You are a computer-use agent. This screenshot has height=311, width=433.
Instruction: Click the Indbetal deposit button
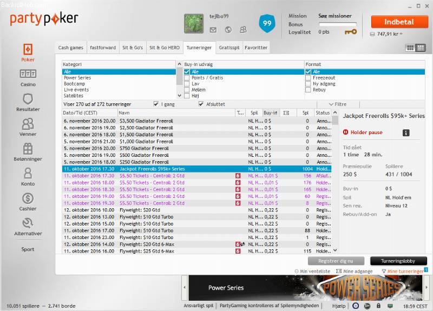coord(399,22)
